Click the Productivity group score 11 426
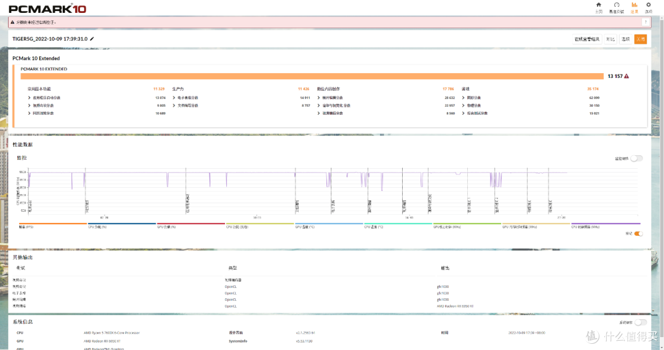This screenshot has height=350, width=664. coord(304,89)
